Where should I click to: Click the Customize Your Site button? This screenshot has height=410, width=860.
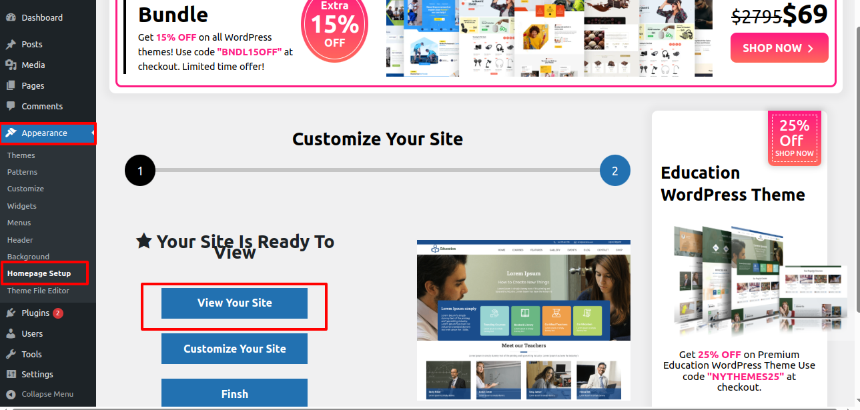click(234, 349)
